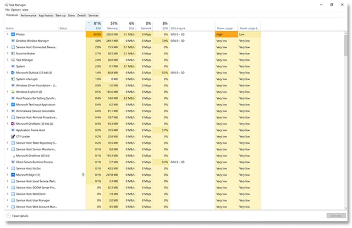Expand the Microsoft Outlook process group
Viewport: 352px width, 228px height.
click(x=7, y=73)
